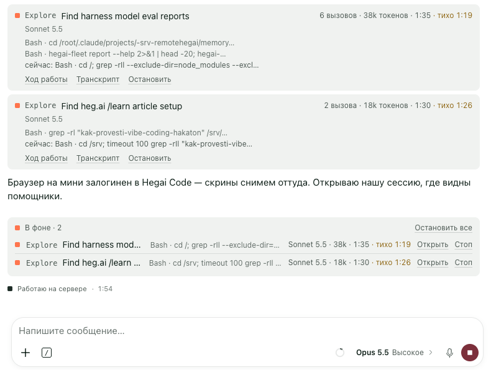The height and width of the screenshot is (370, 491).
Task: Open Opus 5.5 Высокое model selector
Action: (394, 353)
